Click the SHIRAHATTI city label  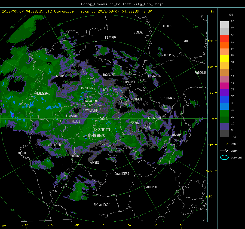click(102, 130)
